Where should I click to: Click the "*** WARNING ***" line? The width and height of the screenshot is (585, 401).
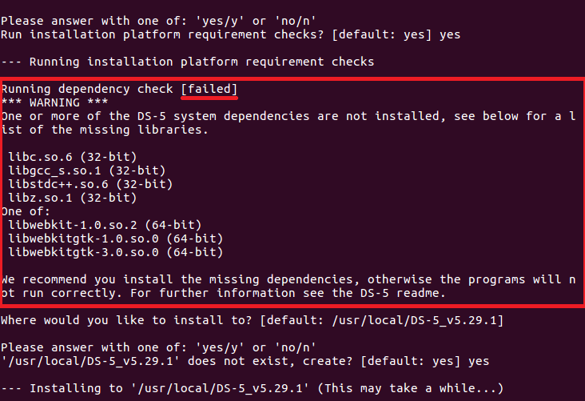(x=49, y=102)
